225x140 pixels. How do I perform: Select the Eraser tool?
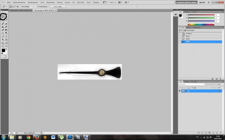point(3,30)
